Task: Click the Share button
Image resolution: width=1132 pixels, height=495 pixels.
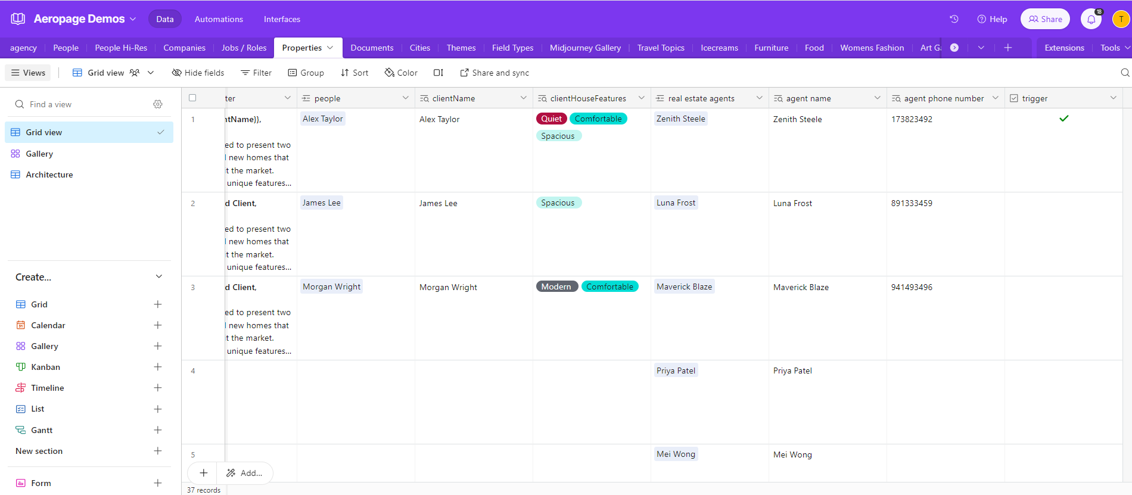Action: [x=1046, y=19]
